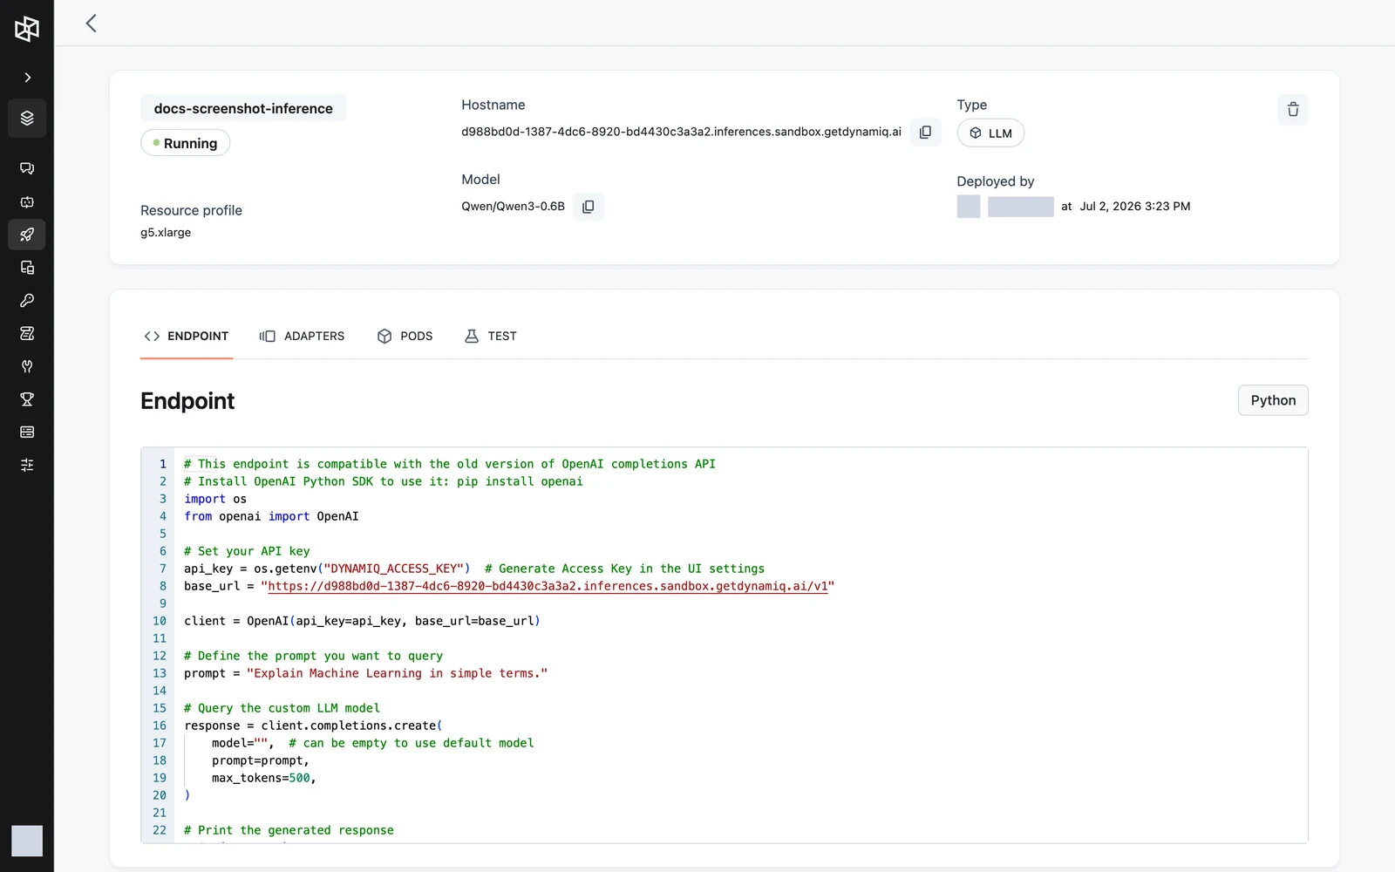Screen dimensions: 1395x872
Task: Click code line number 1
Action: point(162,464)
